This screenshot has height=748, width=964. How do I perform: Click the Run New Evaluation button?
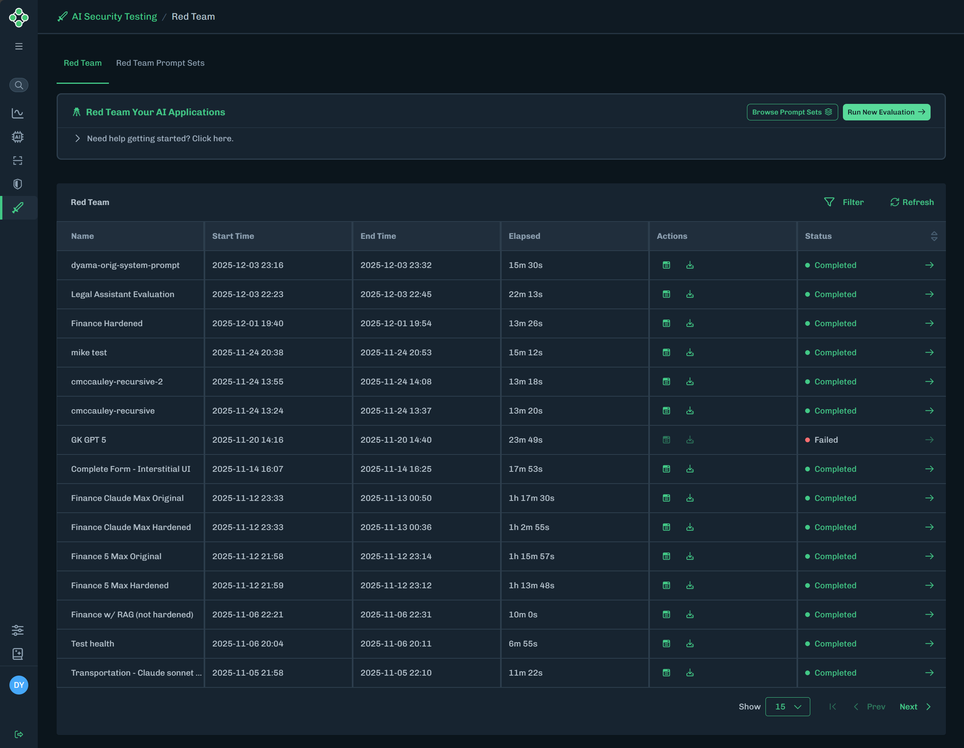[x=886, y=112]
